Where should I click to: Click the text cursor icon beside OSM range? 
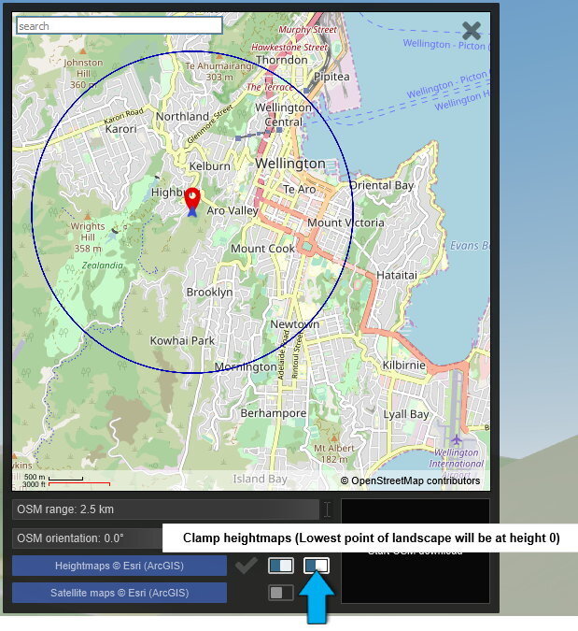(327, 509)
